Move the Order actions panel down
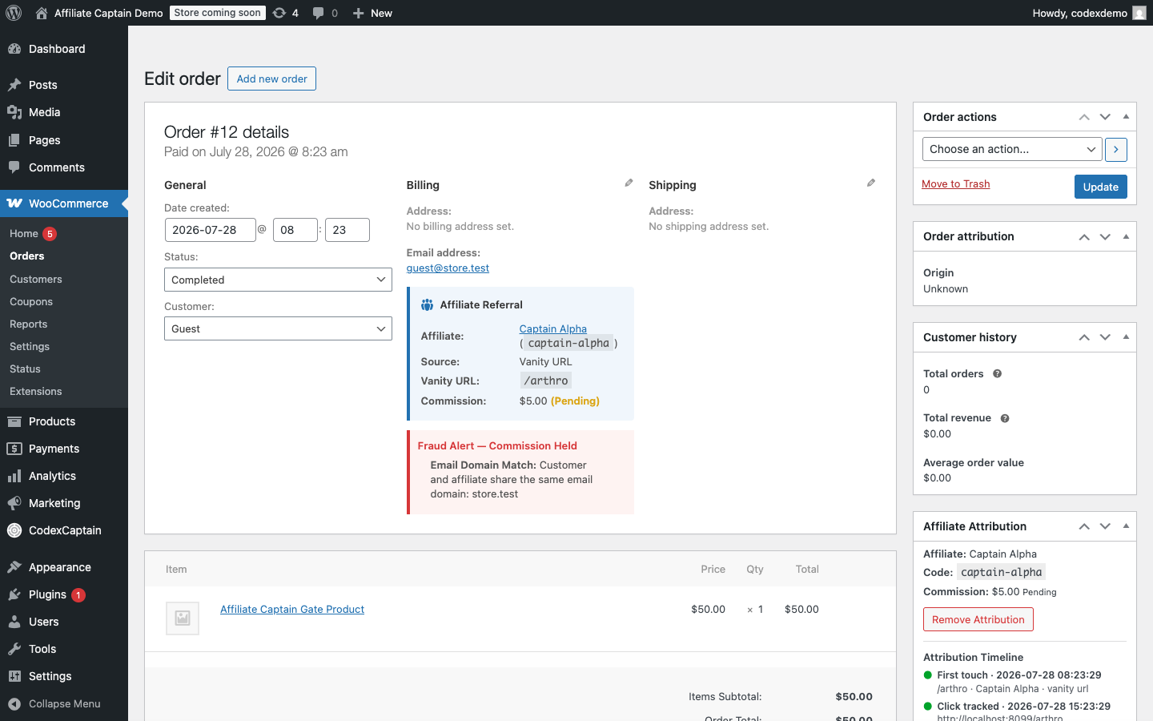This screenshot has width=1153, height=721. coord(1105,117)
